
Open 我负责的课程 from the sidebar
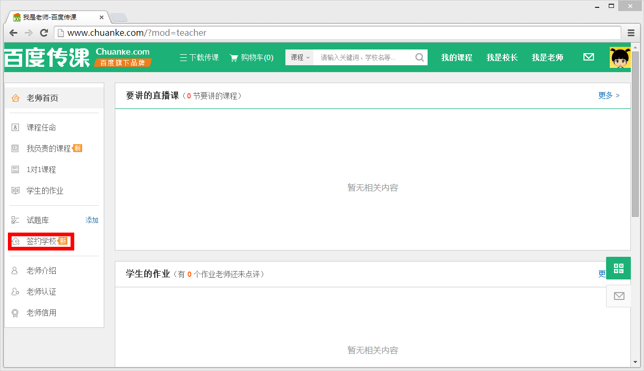click(48, 148)
